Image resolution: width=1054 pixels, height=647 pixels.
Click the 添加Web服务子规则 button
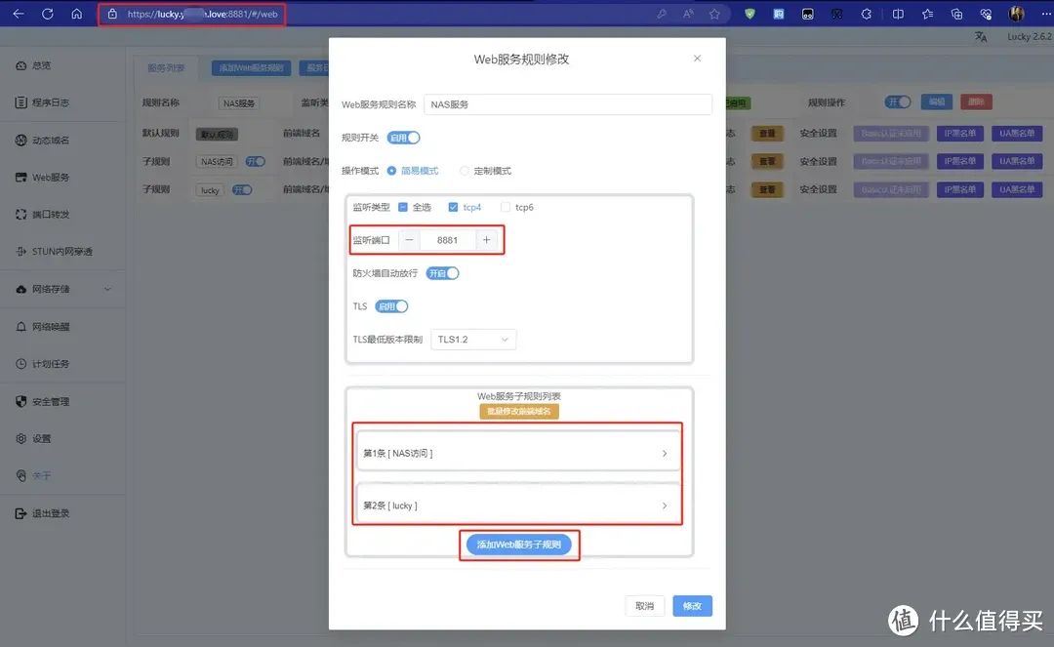coord(518,545)
